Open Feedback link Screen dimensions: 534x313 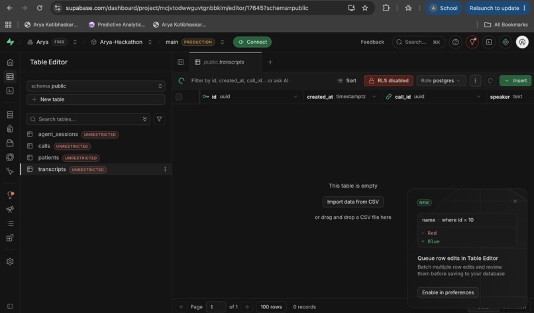[x=372, y=42]
